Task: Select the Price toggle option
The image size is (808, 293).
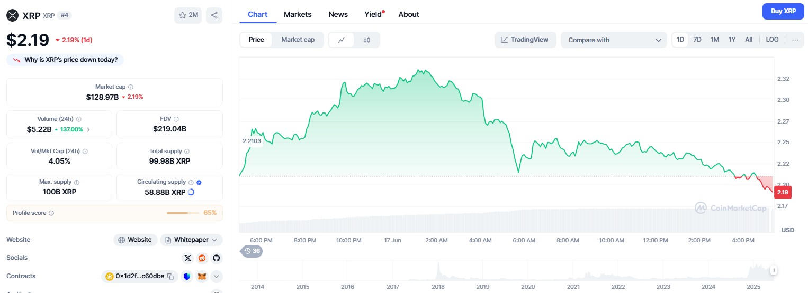Action: point(256,40)
